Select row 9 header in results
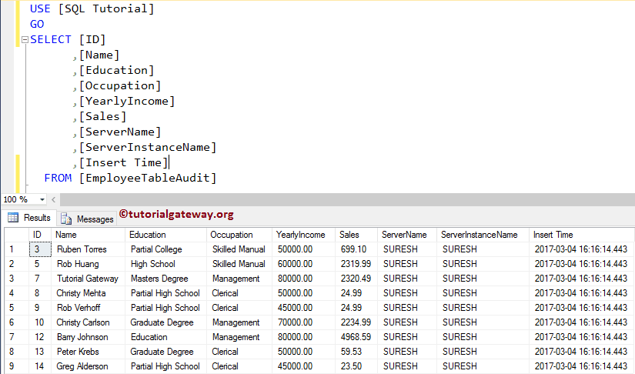 [17, 366]
